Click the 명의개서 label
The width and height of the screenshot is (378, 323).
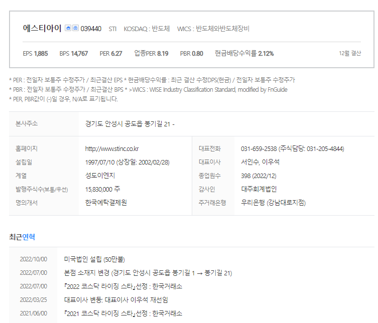pyautogui.click(x=27, y=203)
